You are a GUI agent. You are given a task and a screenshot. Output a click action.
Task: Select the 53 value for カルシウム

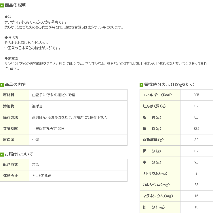tap(196, 185)
